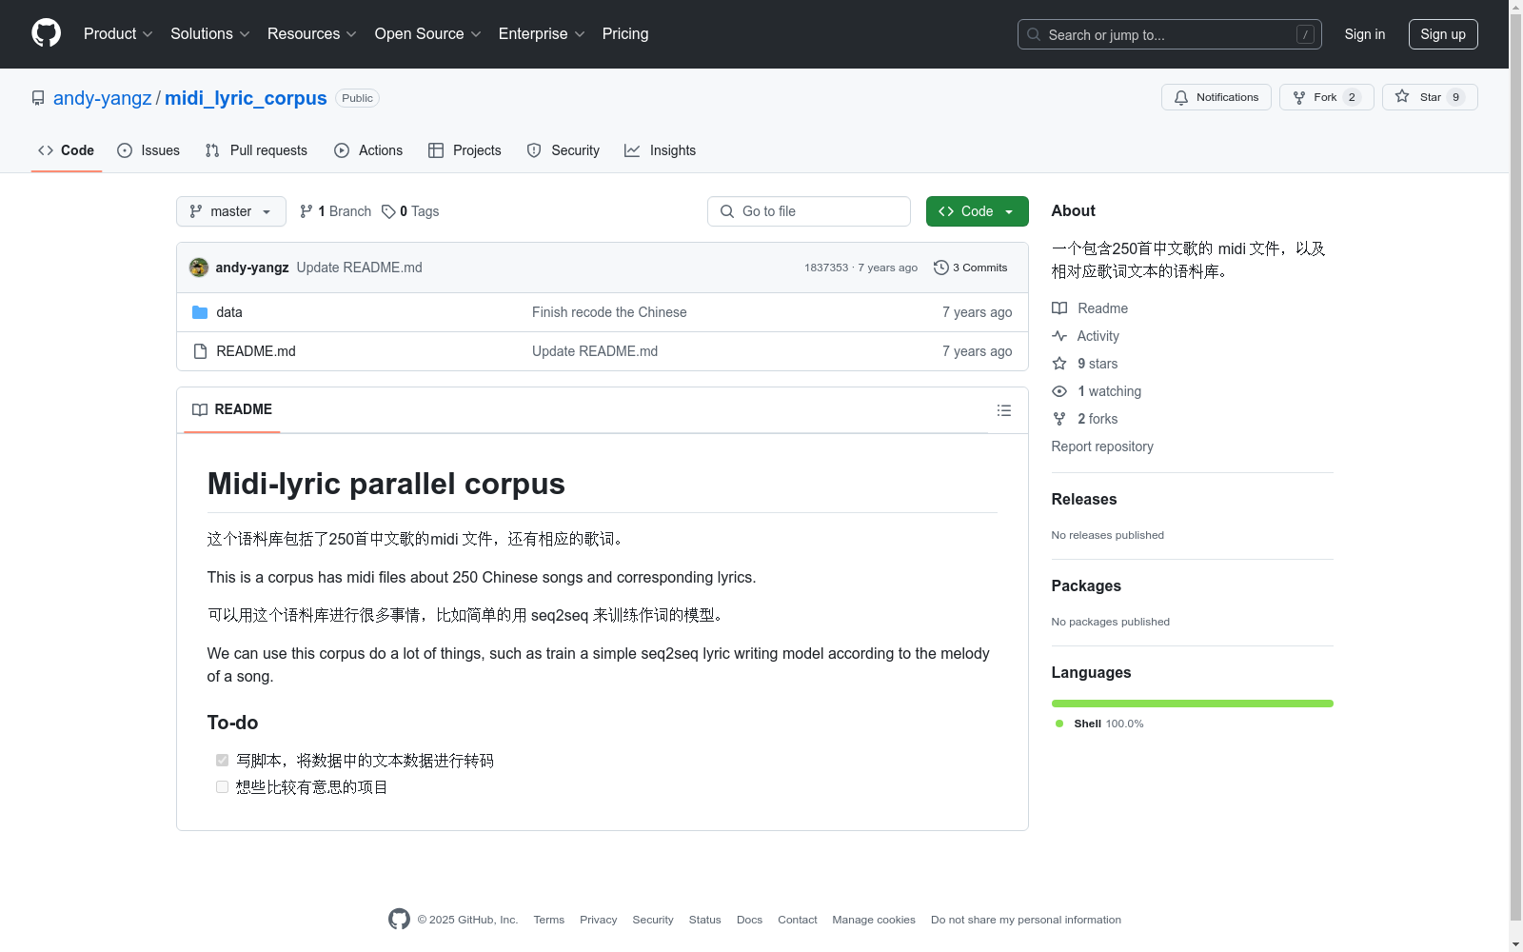The width and height of the screenshot is (1523, 952).
Task: Click the Insights graph icon
Action: pos(632,150)
